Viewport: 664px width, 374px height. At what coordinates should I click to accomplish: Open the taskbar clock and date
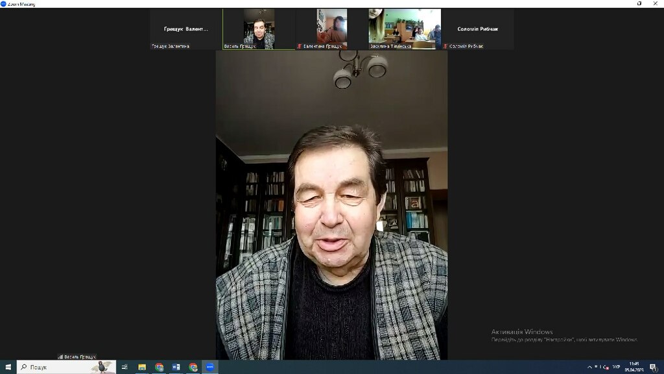pyautogui.click(x=634, y=367)
